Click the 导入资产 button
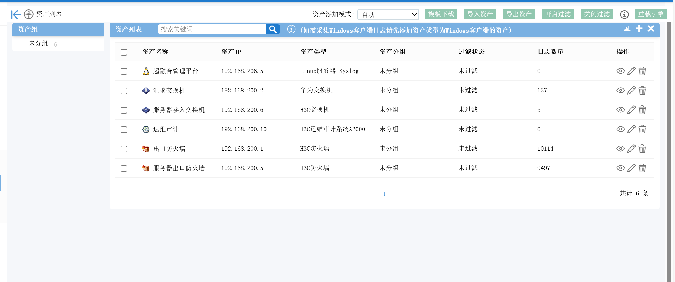The height and width of the screenshot is (282, 675). tap(480, 14)
